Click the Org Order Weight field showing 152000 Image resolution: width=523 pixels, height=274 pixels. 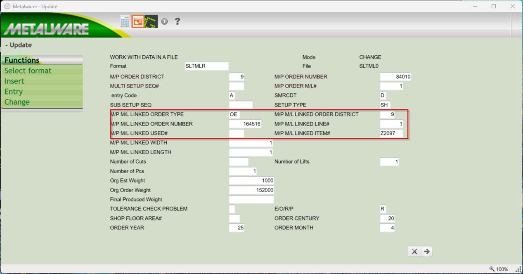pos(251,190)
